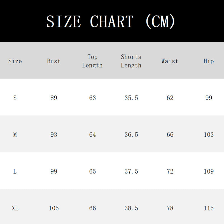
Task: Select shorts length value 38.5
Action: click(131, 208)
